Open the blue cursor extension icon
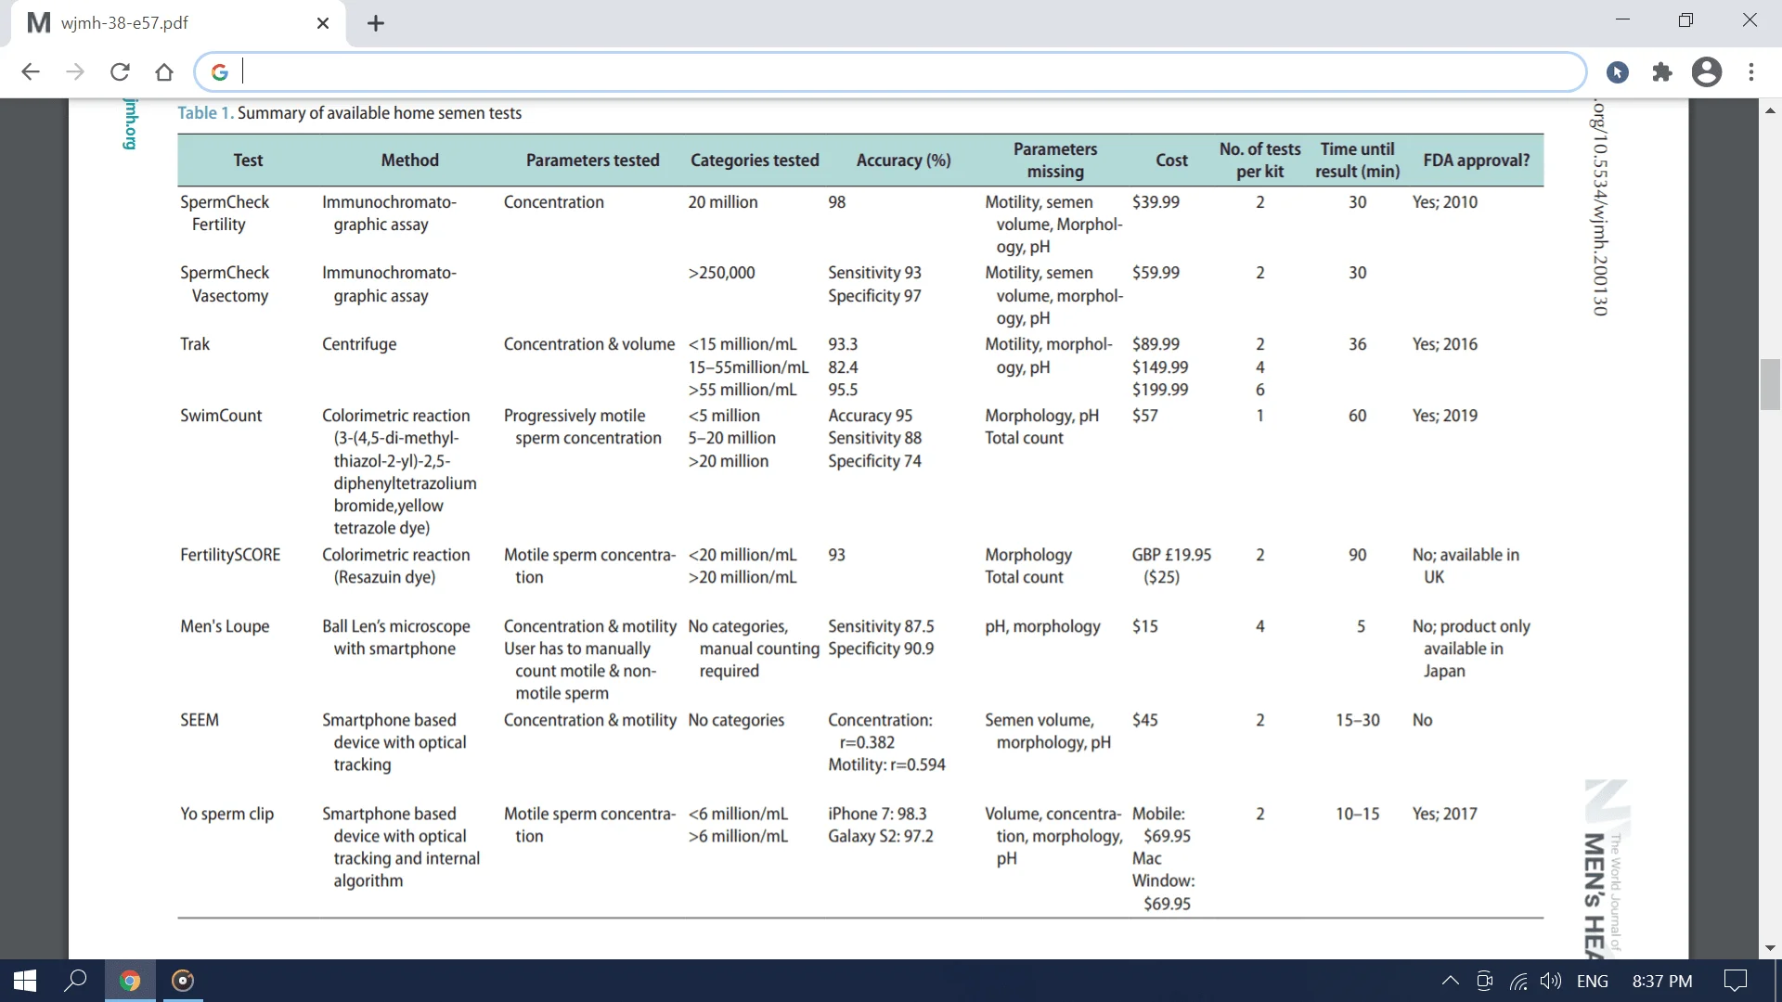Viewport: 1782px width, 1002px height. click(x=1618, y=72)
